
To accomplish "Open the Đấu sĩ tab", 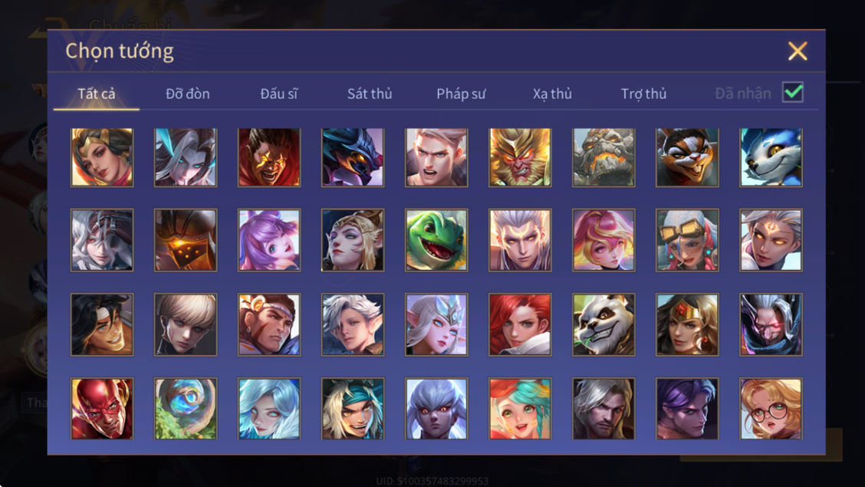I will tap(278, 94).
